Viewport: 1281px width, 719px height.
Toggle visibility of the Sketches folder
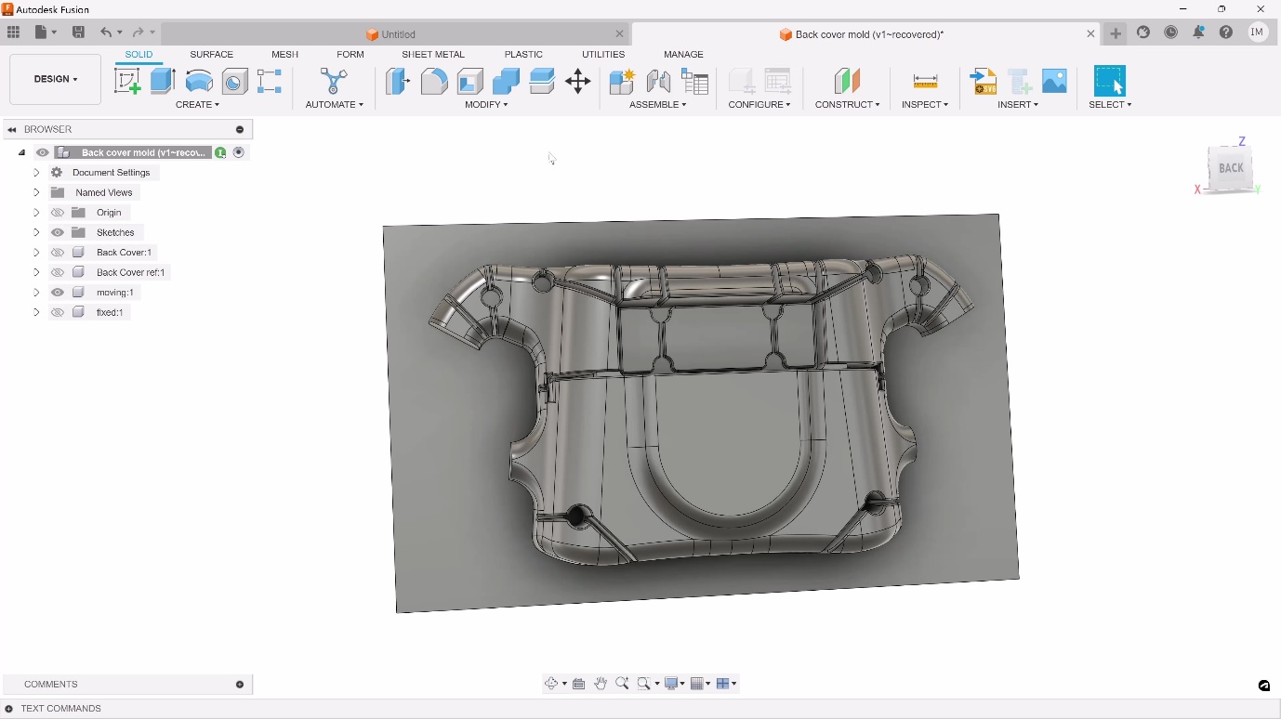(x=58, y=232)
